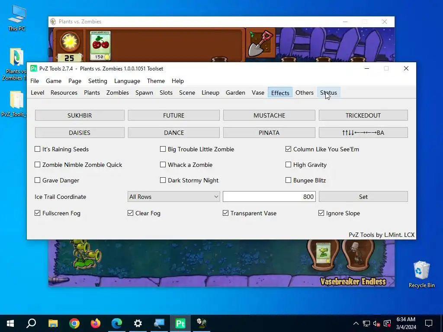Open This PC desktop icon
Image resolution: width=443 pixels, height=332 pixels.
(x=17, y=18)
